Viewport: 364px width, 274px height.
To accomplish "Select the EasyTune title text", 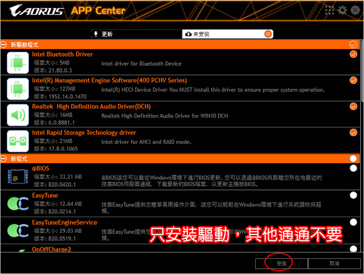I will 45,195.
